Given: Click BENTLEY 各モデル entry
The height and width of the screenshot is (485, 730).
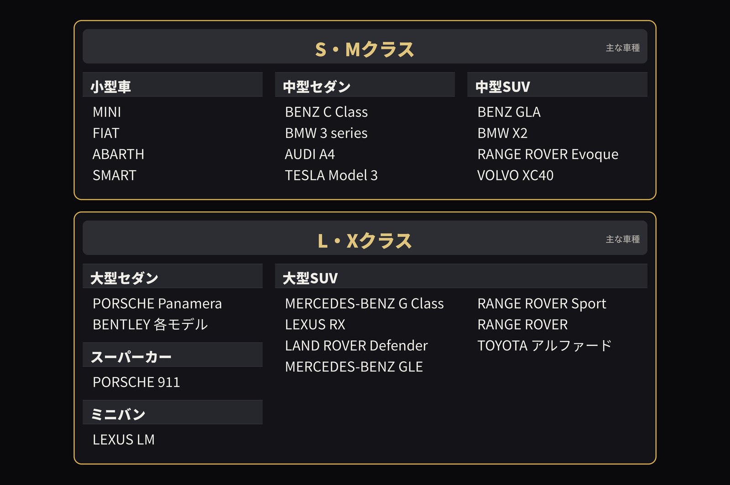Looking at the screenshot, I should [x=150, y=324].
